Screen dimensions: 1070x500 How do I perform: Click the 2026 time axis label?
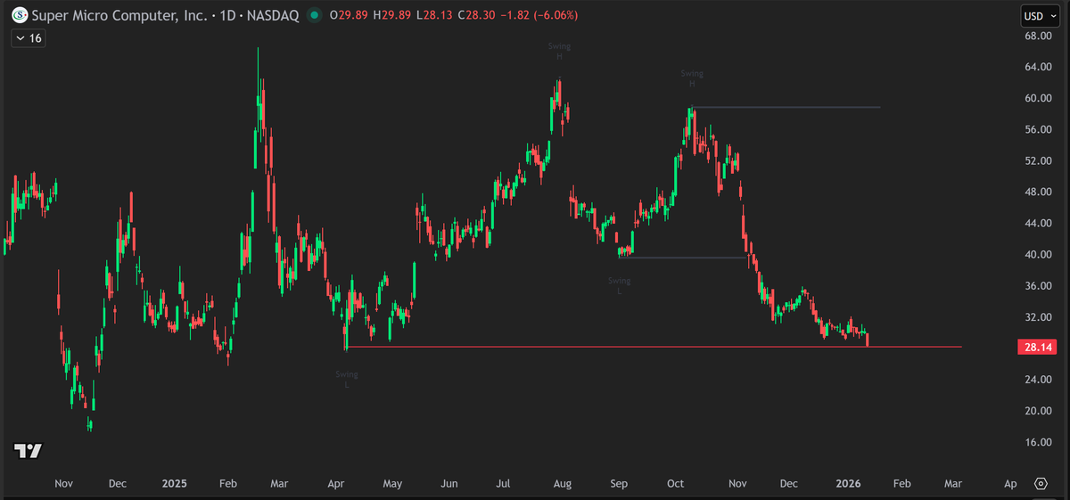848,484
